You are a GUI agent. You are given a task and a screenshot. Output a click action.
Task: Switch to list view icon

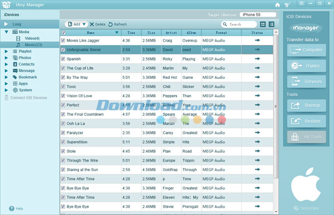[272, 24]
